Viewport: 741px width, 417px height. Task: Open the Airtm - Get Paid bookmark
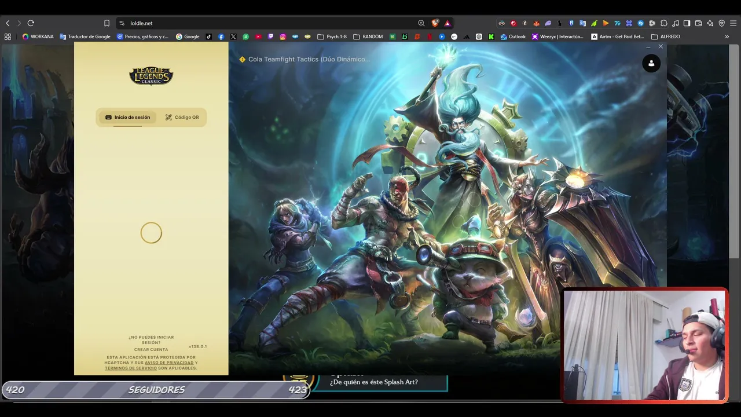(618, 36)
